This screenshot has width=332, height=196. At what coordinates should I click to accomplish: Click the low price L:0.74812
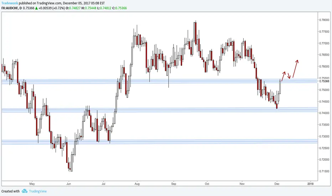(104, 8)
